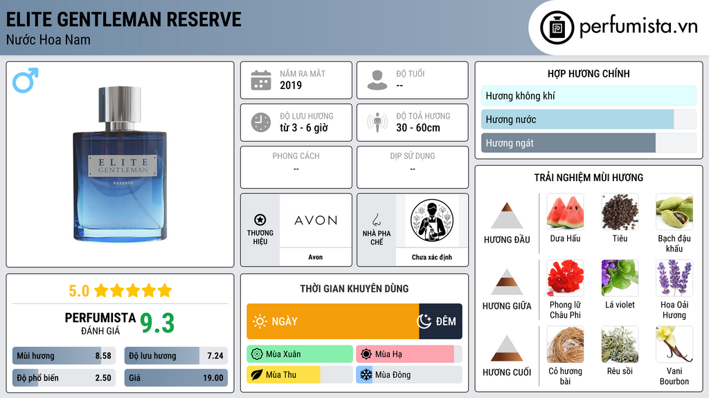709x398 pixels.
Task: Click the Thời gian khuyên dùng heading
Action: [354, 289]
